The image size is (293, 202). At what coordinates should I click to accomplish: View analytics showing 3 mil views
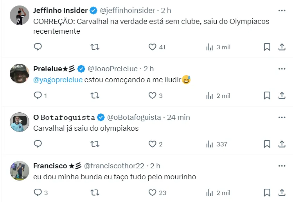tap(218, 47)
